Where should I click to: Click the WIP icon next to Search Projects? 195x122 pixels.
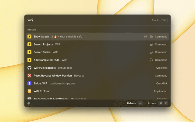click(x=30, y=44)
